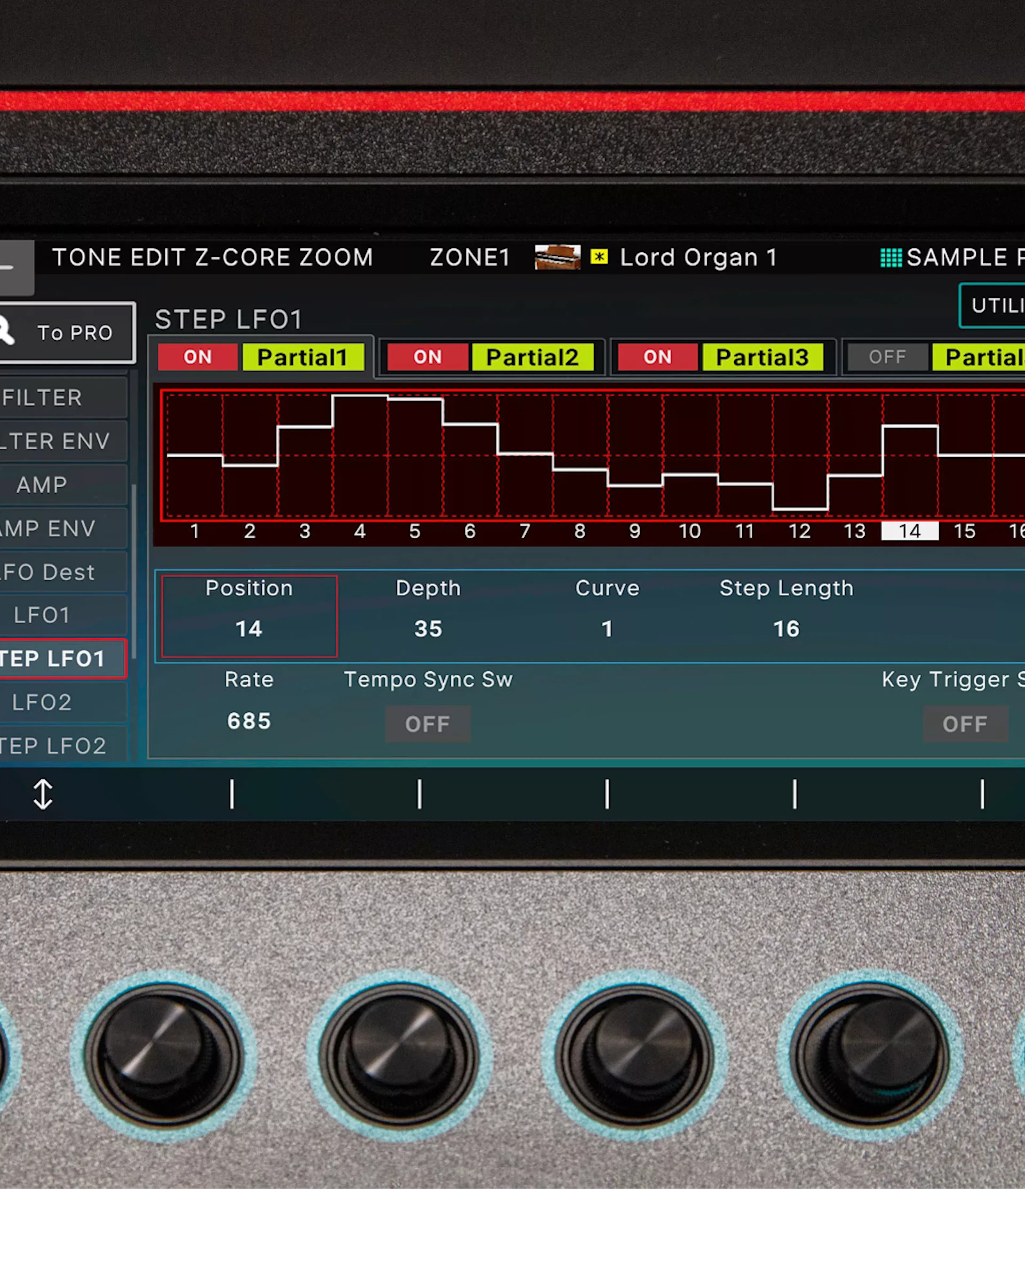Tap the ZONE1 label in the header
This screenshot has height=1282, width=1025.
pyautogui.click(x=470, y=257)
